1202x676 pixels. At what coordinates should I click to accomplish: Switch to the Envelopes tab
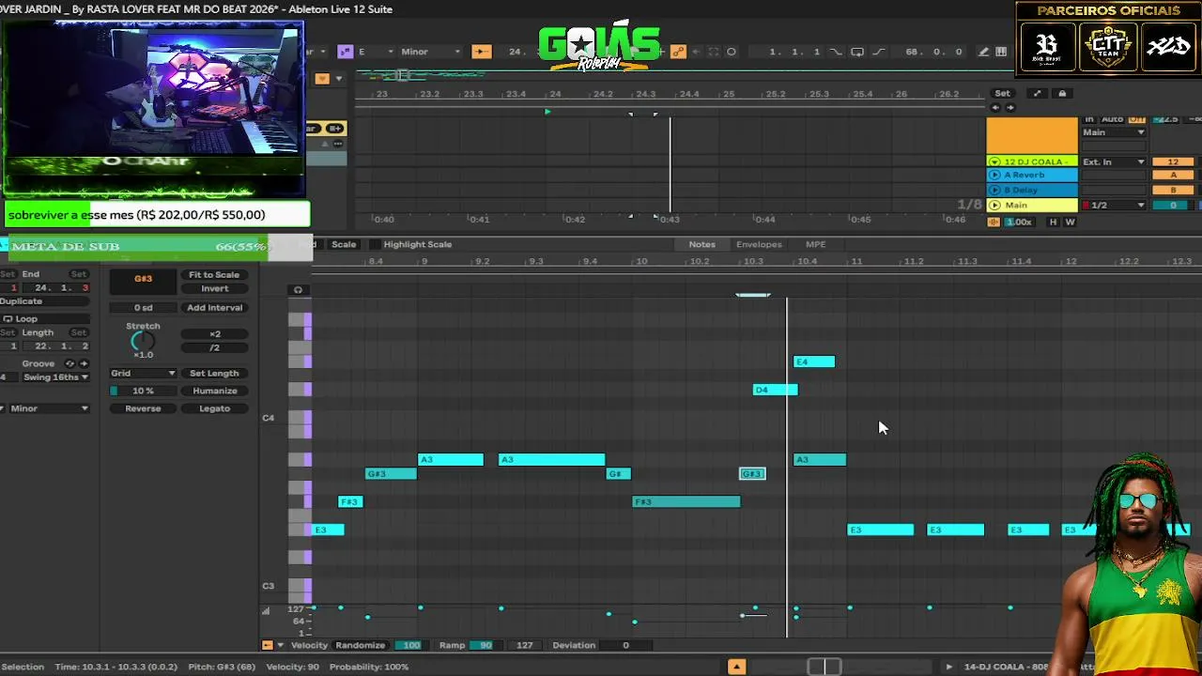point(759,244)
